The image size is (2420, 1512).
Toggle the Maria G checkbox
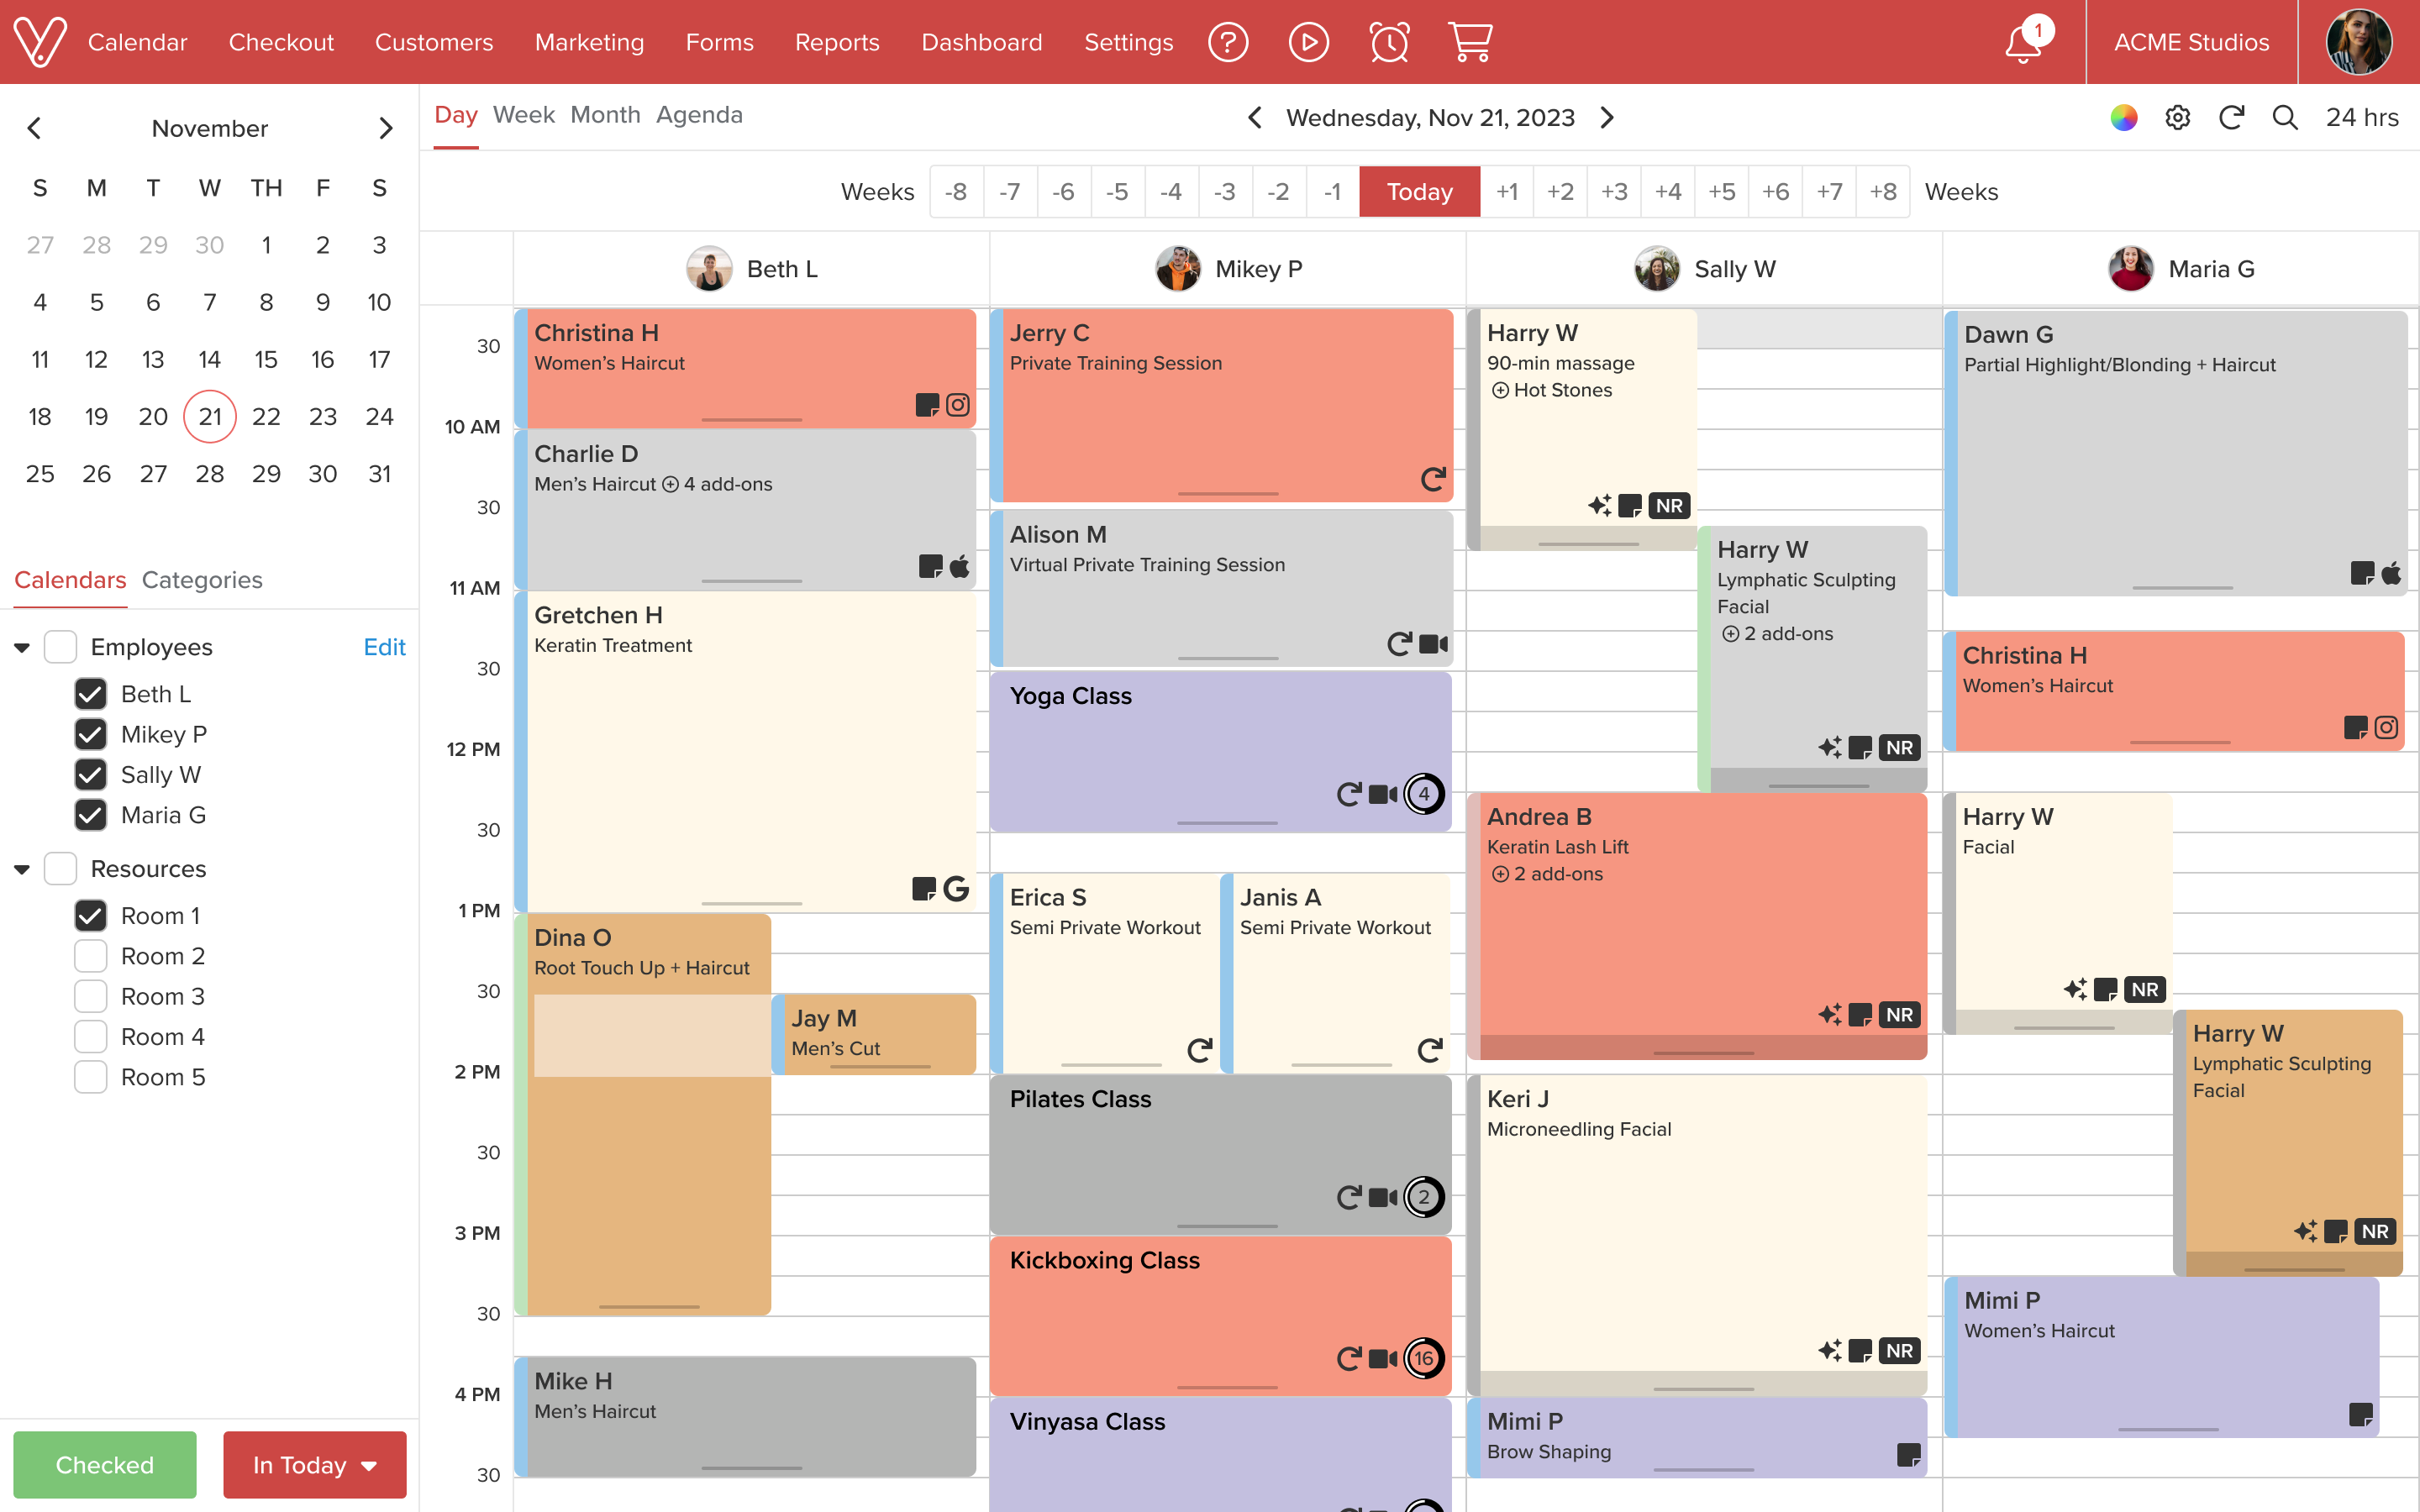(x=91, y=815)
